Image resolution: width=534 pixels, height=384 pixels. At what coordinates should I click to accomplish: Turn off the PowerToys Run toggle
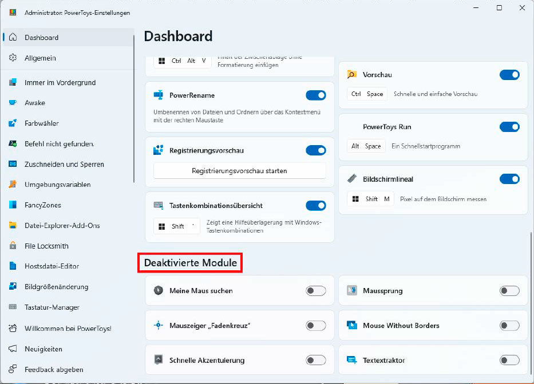[x=509, y=127]
